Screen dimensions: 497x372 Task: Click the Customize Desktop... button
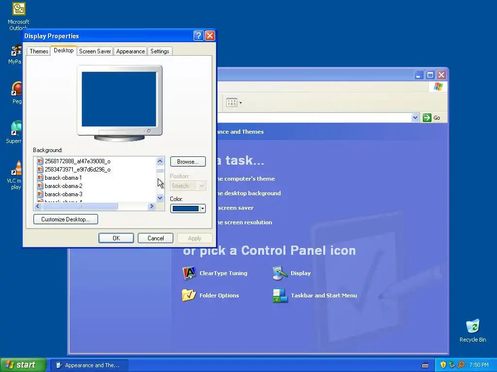pos(66,219)
